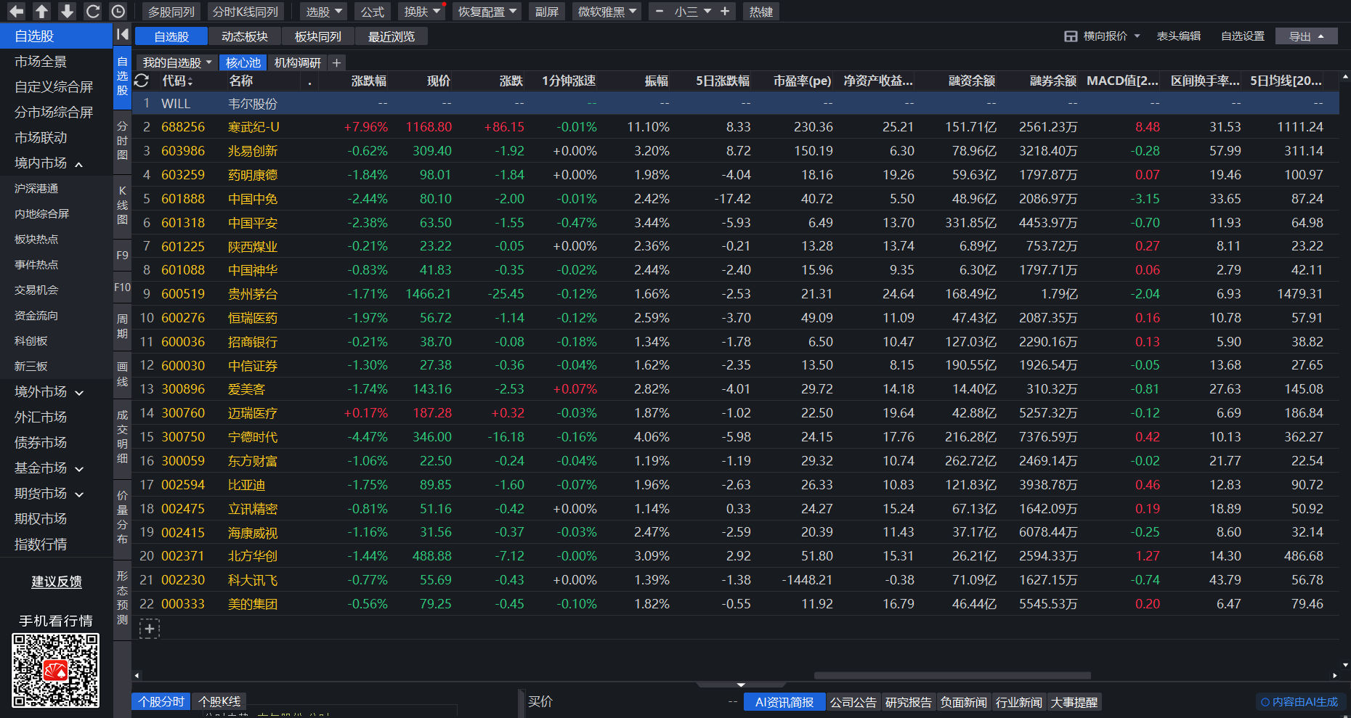The height and width of the screenshot is (718, 1351).
Task: Click the 副屏 toolbar button
Action: click(547, 12)
